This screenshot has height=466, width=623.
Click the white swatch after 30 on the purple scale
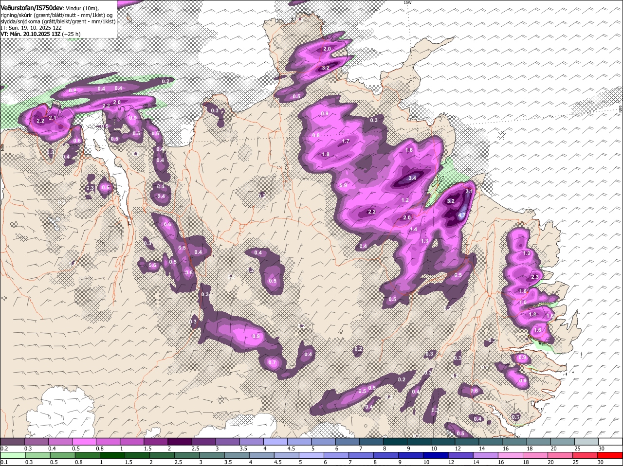[x=611, y=442]
